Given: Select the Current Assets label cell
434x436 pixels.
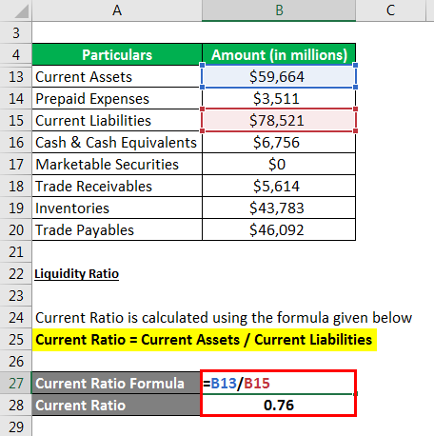Looking at the screenshot, I should click(117, 76).
